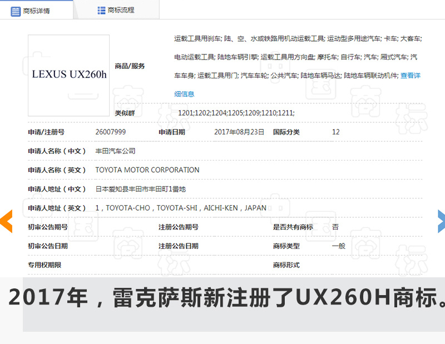Image resolution: width=445 pixels, height=344 pixels.
Task: Click the 申请人地址（中文）label
Action: 57,189
